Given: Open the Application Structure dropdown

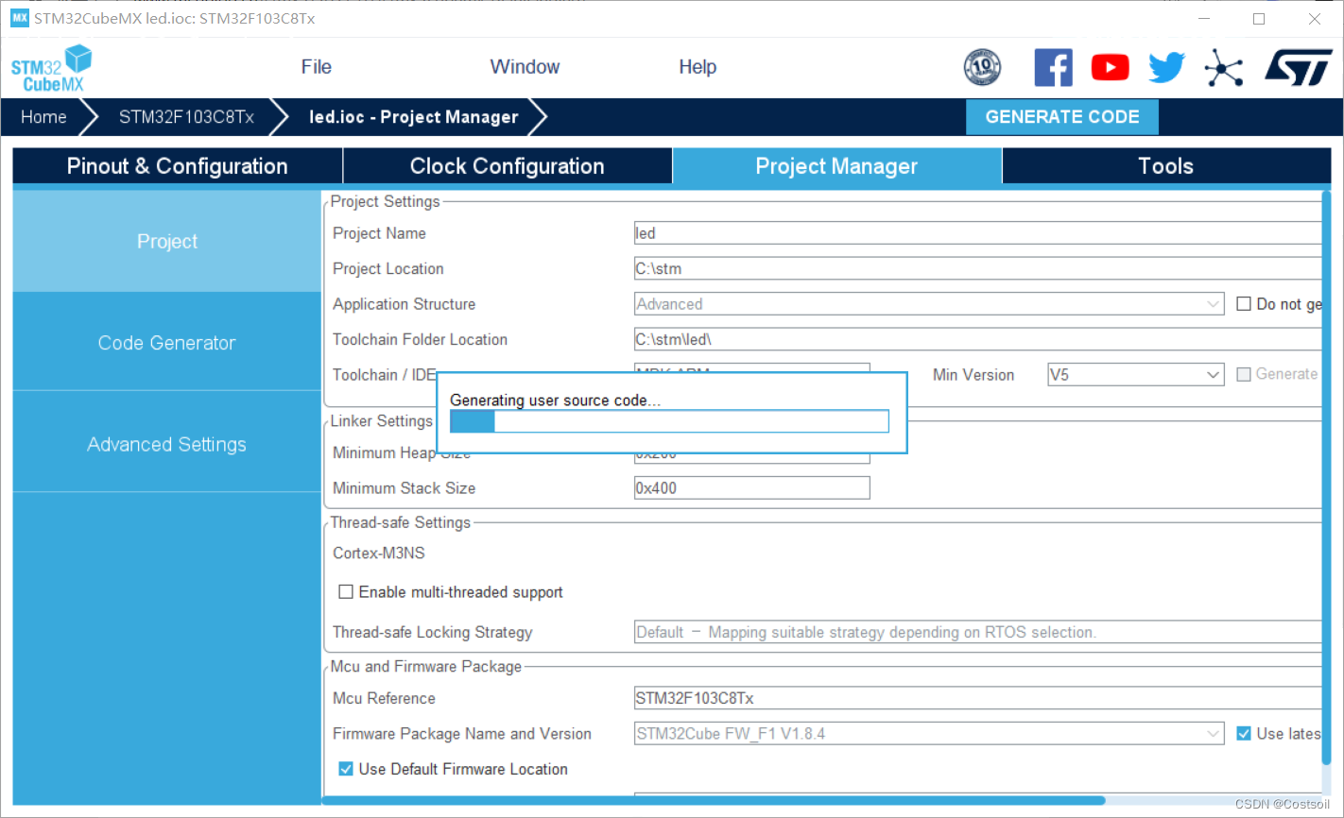Looking at the screenshot, I should 929,304.
